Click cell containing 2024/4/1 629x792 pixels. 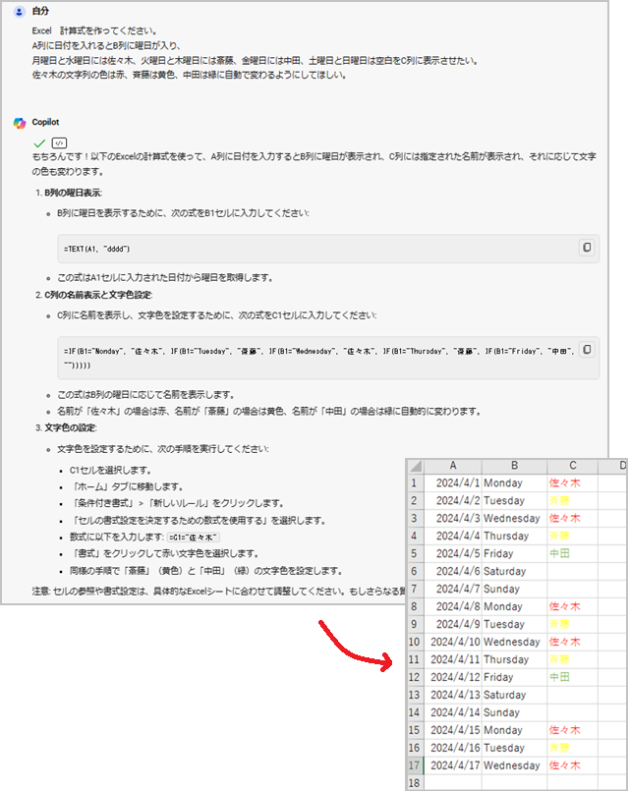click(453, 482)
